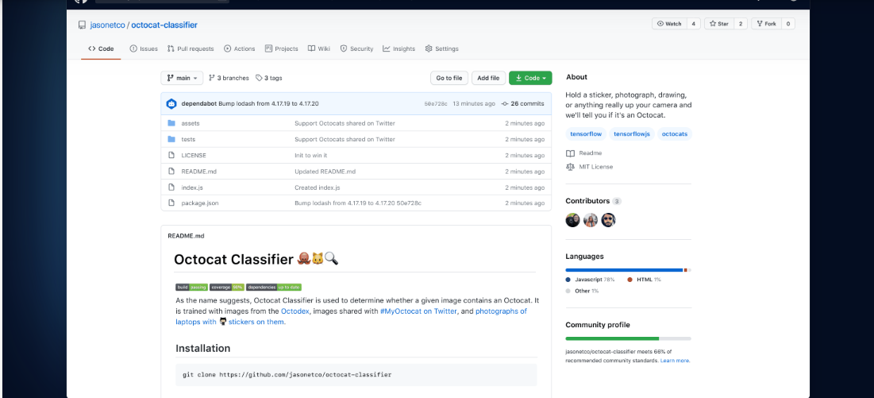Image resolution: width=874 pixels, height=398 pixels.
Task: Open the Projects tab
Action: click(282, 49)
